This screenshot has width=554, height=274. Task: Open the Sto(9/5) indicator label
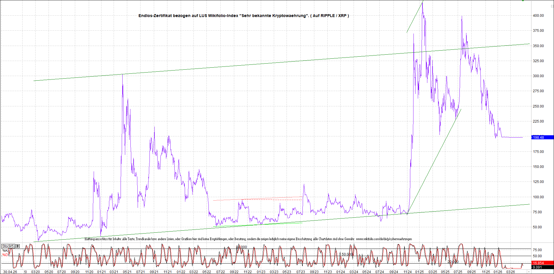pos(8,246)
